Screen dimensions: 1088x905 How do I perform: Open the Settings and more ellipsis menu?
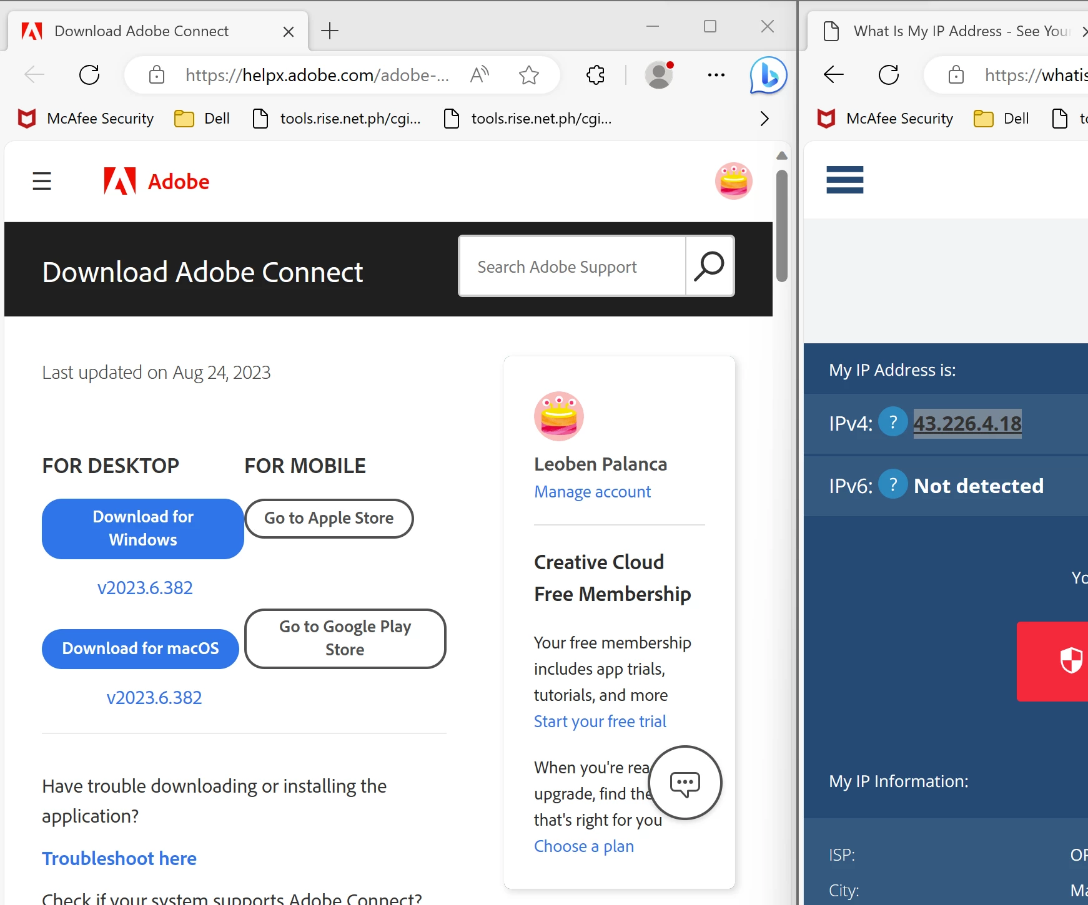coord(716,75)
